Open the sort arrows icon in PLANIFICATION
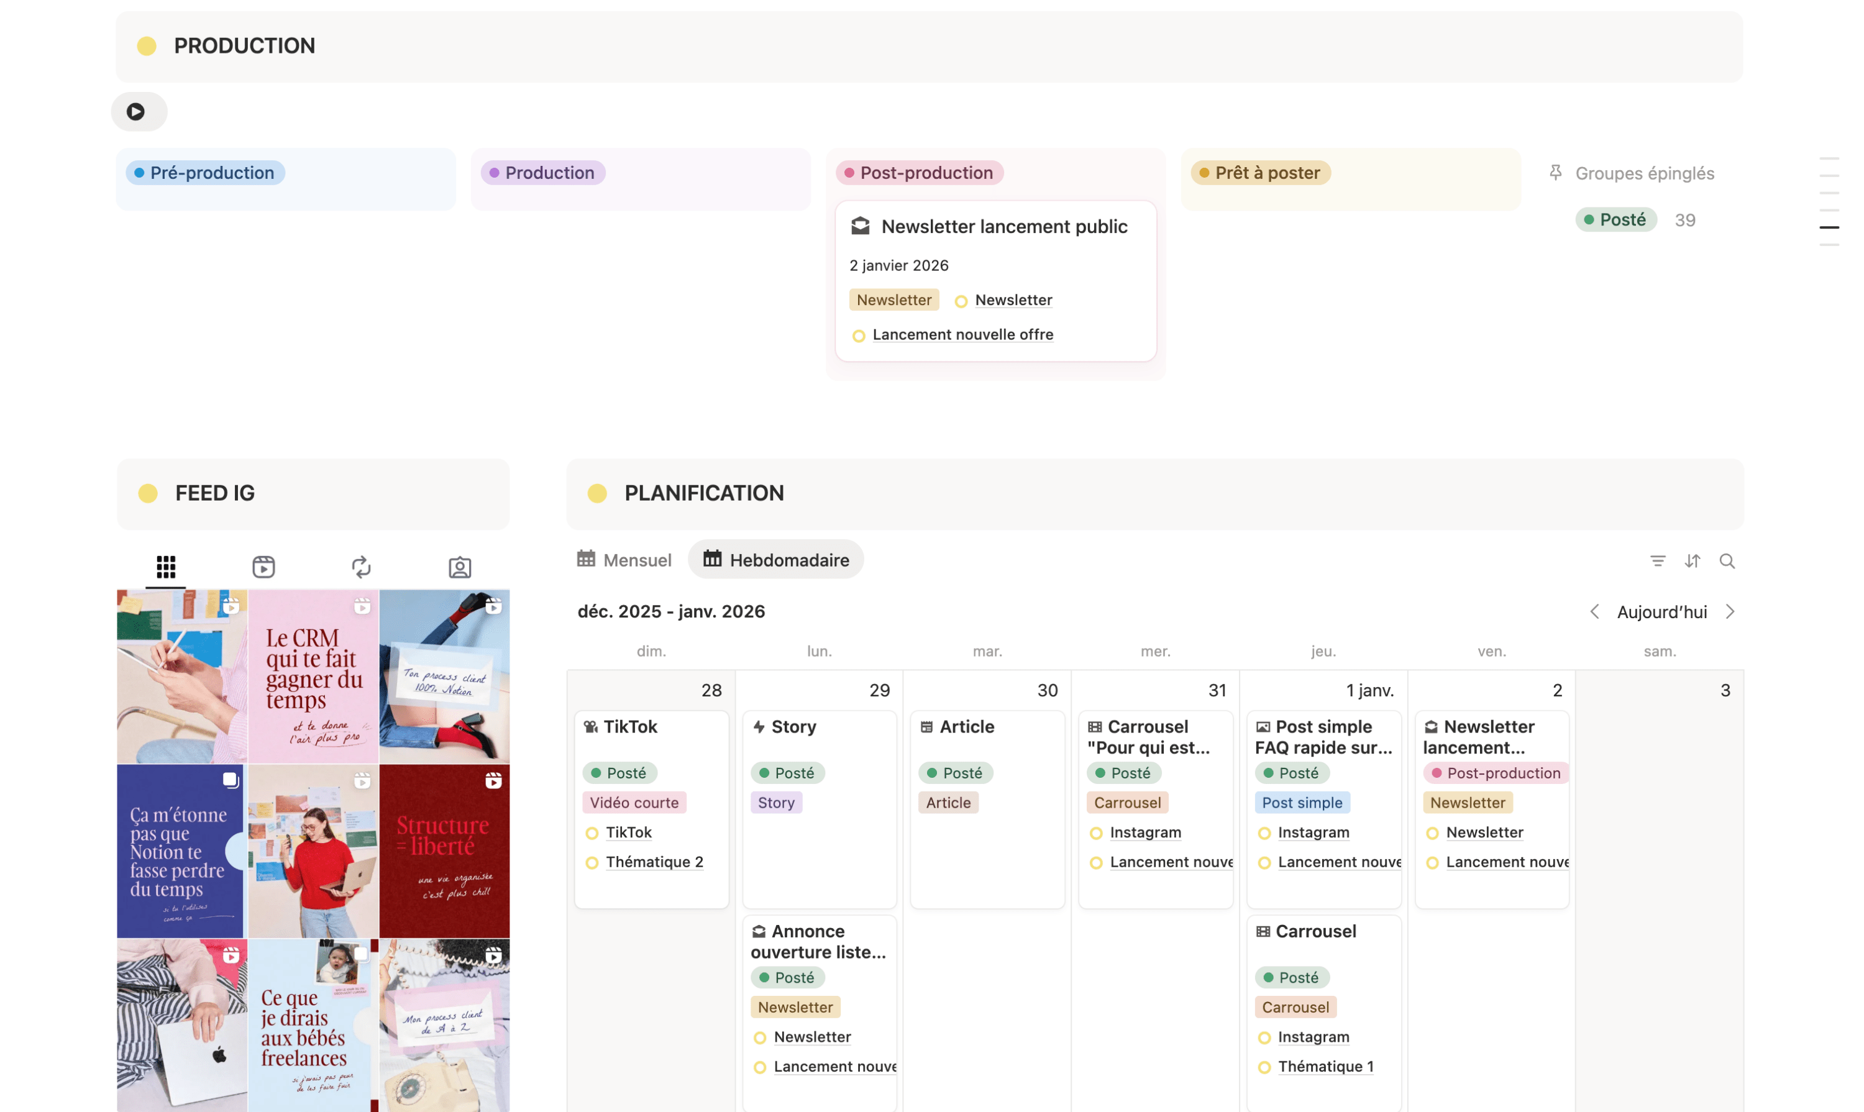Image resolution: width=1864 pixels, height=1112 pixels. pos(1693,560)
